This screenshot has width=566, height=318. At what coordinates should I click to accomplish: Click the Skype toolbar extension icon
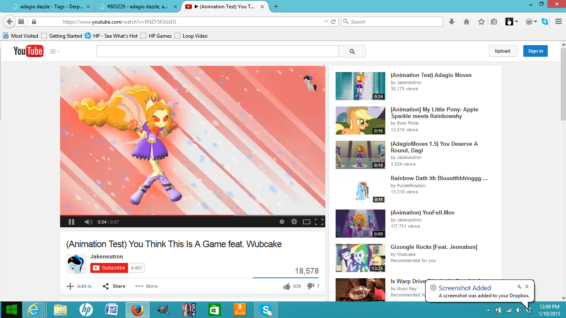click(x=545, y=22)
